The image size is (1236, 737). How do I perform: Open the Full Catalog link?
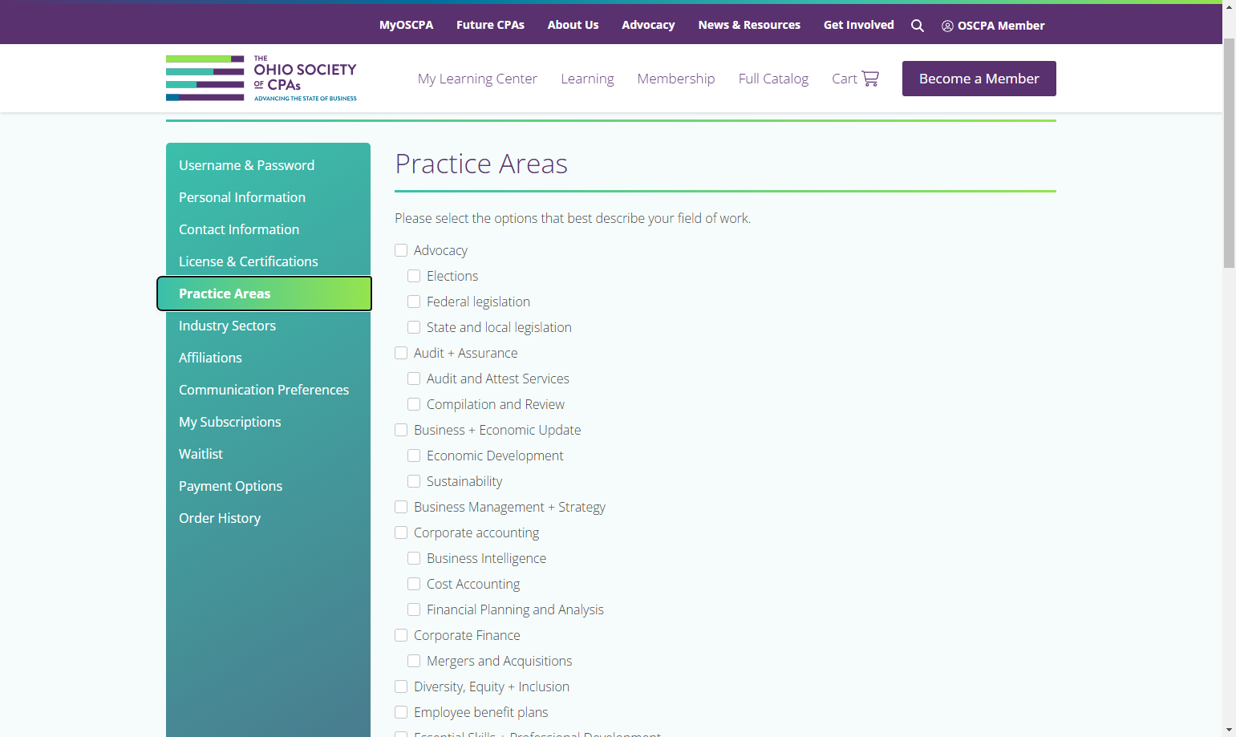773,79
